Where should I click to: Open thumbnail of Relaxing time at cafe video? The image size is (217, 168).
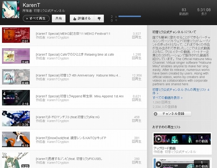pyautogui.click(x=16, y=56)
